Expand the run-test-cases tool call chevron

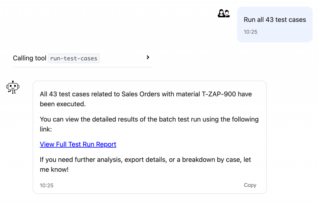point(148,57)
